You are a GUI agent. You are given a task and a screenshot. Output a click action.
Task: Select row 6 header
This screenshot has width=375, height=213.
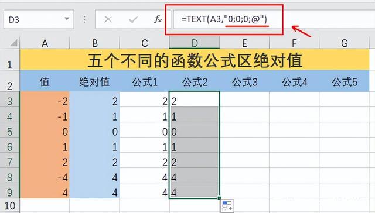(x=9, y=145)
